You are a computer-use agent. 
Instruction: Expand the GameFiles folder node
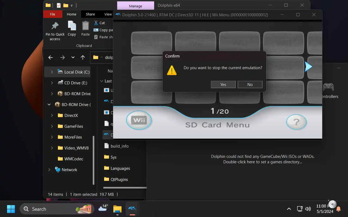[52, 126]
